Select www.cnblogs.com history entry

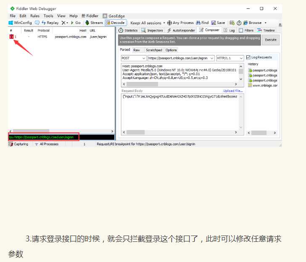[263, 85]
